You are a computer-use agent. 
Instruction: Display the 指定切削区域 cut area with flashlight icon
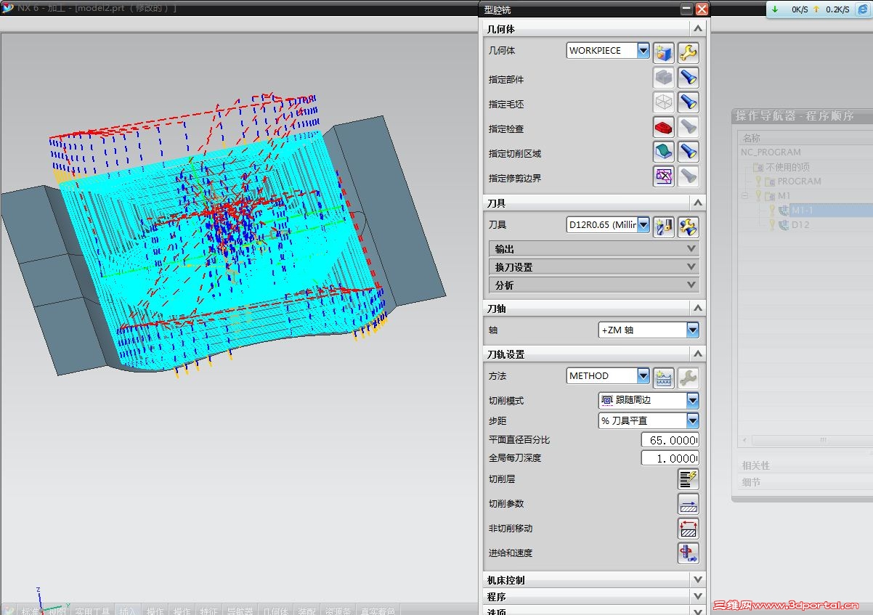[688, 152]
